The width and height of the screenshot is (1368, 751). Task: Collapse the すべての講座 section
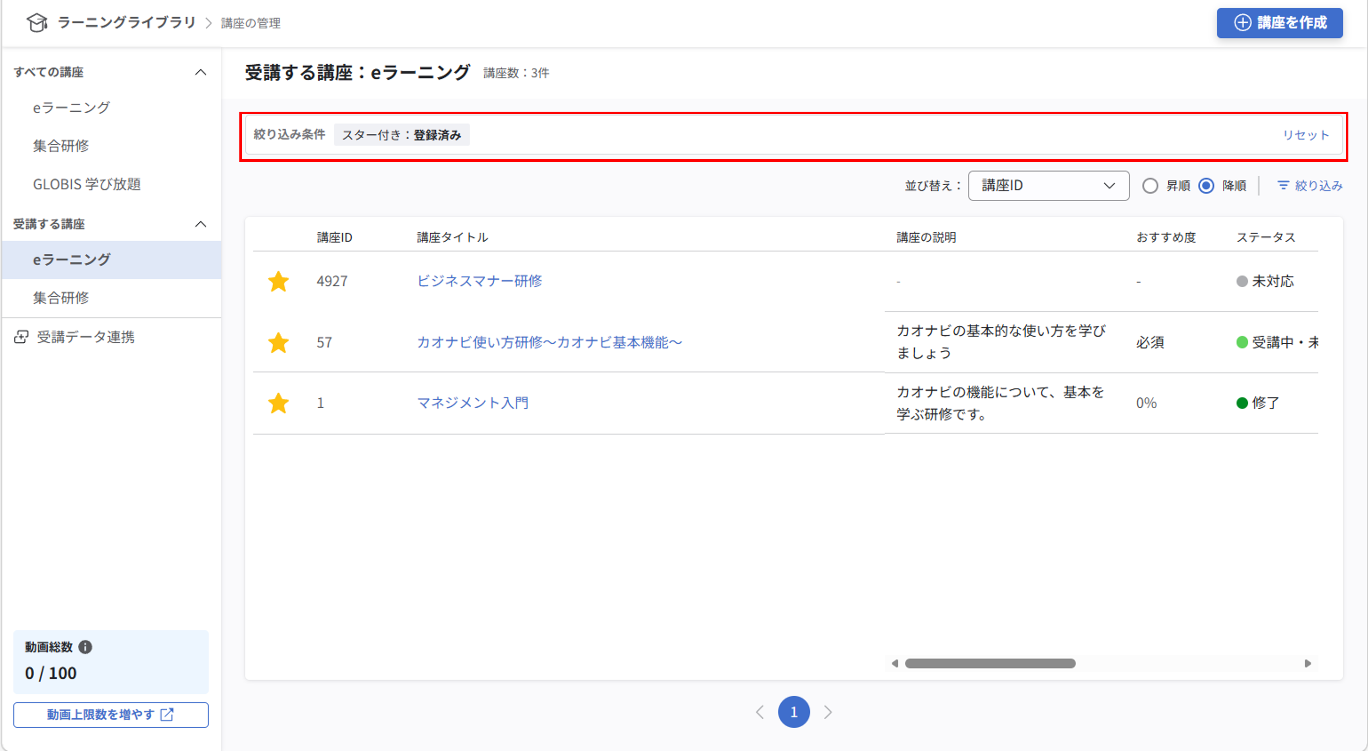pos(201,72)
